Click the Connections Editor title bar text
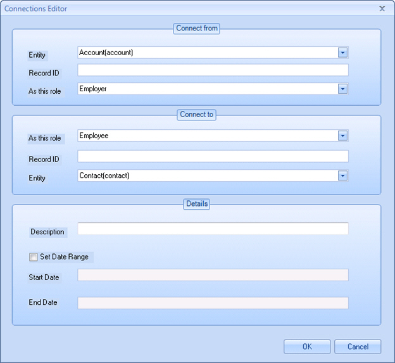This screenshot has width=395, height=363. (36, 9)
